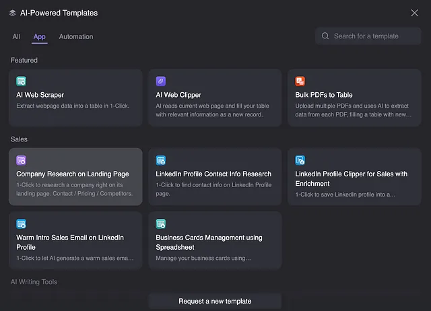The width and height of the screenshot is (431, 311).
Task: Click the magnifier icon in the search box
Action: click(325, 36)
